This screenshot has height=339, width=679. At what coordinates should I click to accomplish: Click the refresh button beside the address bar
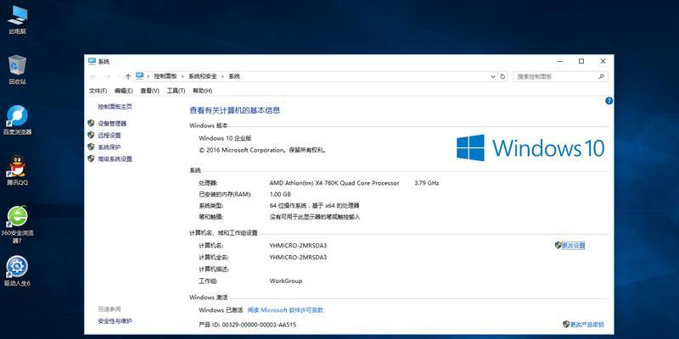pyautogui.click(x=502, y=76)
